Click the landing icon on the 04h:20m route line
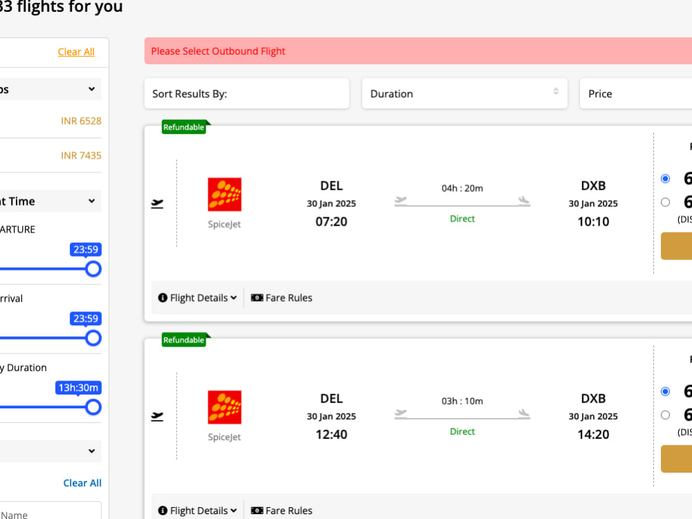 (524, 200)
